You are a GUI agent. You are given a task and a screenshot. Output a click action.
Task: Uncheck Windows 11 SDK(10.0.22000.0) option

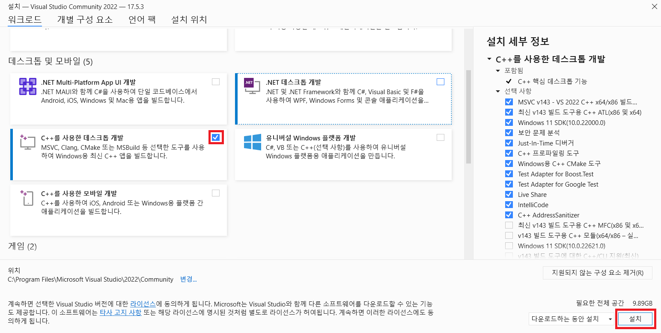click(x=509, y=122)
